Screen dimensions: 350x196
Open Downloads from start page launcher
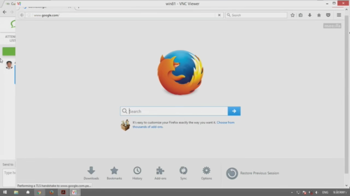click(x=91, y=173)
